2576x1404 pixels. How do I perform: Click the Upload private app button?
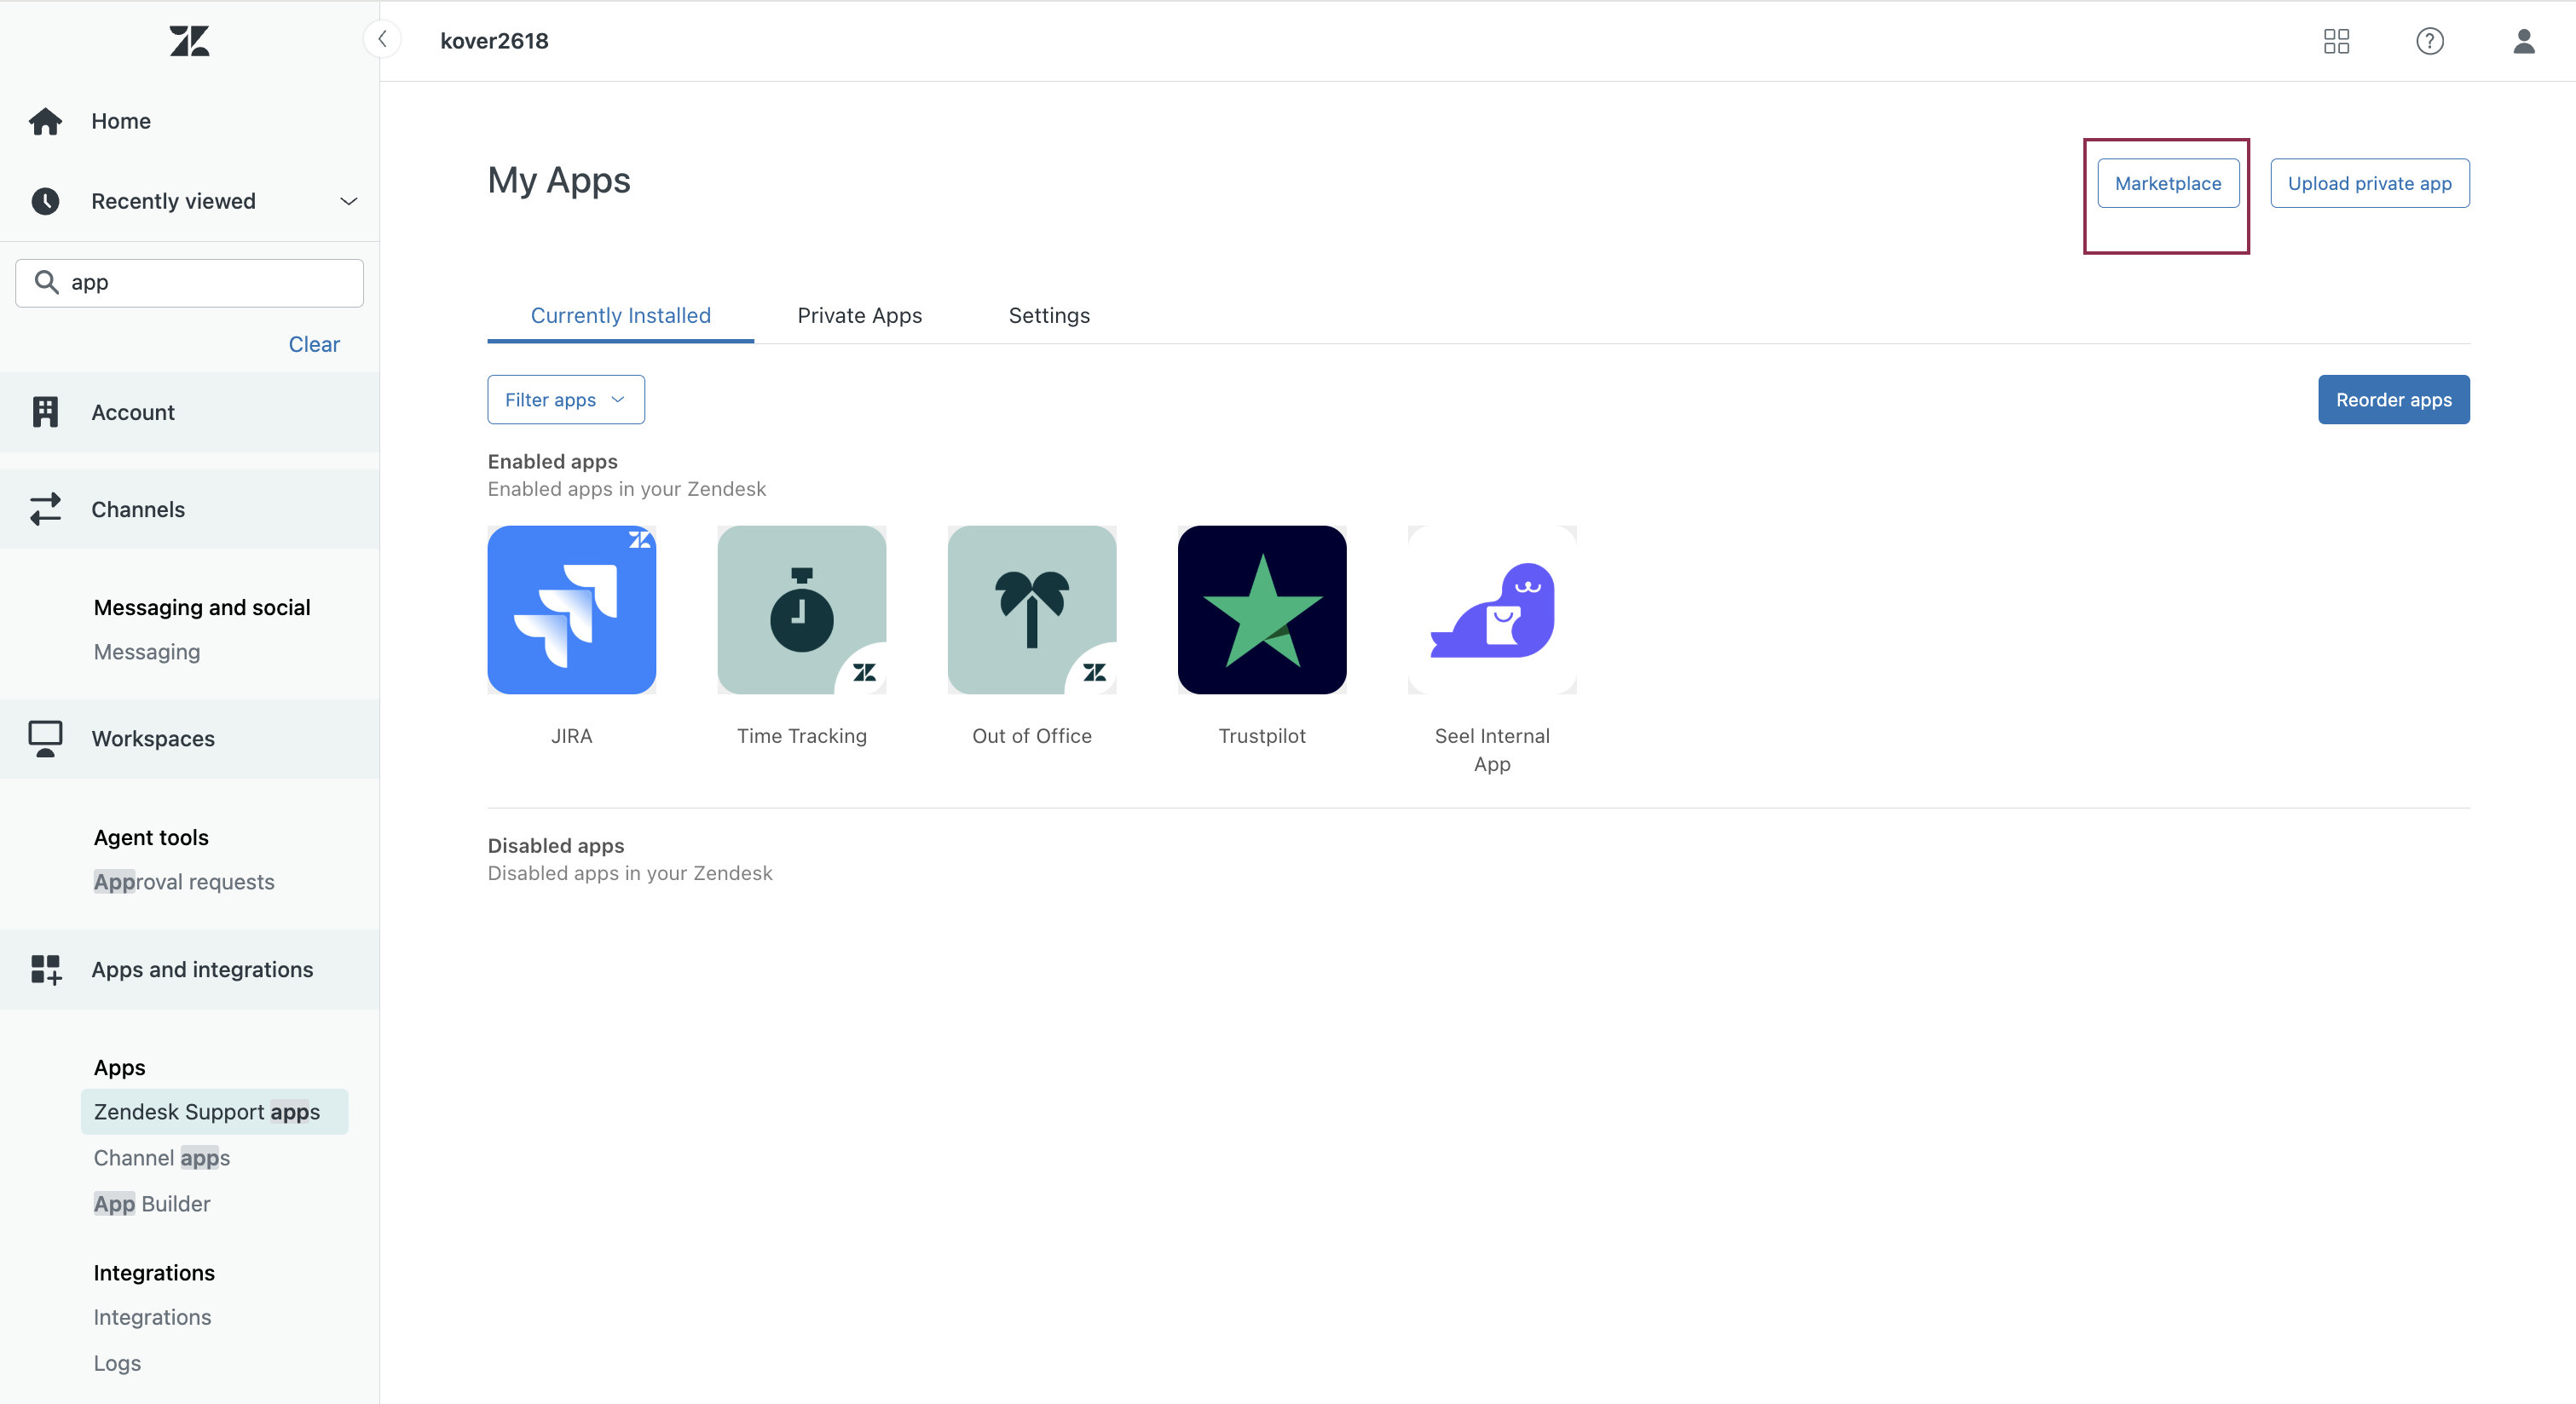pos(2369,184)
